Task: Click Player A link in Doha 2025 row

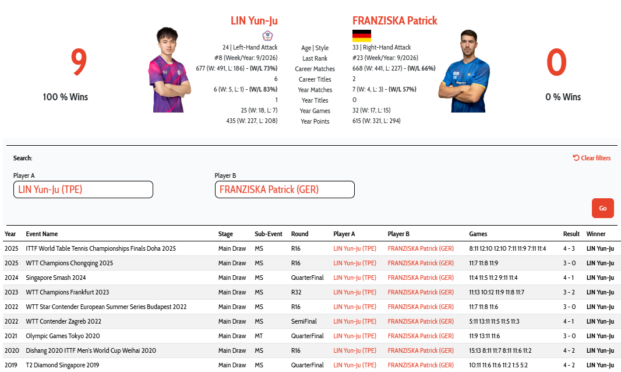Action: pos(354,248)
